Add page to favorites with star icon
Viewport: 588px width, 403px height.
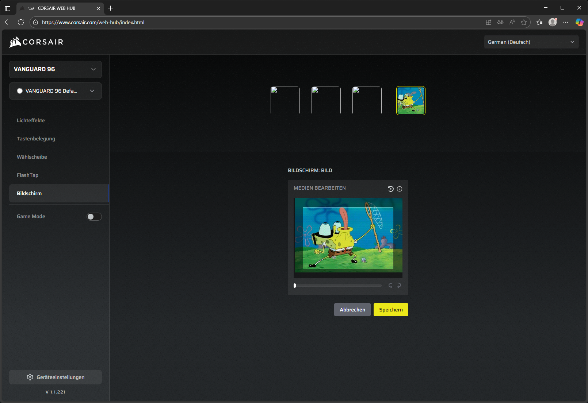point(524,22)
